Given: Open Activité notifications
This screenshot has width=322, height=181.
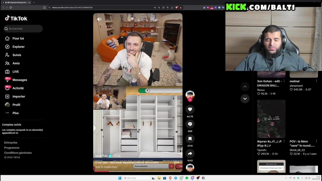Looking at the screenshot, I should click(x=15, y=88).
